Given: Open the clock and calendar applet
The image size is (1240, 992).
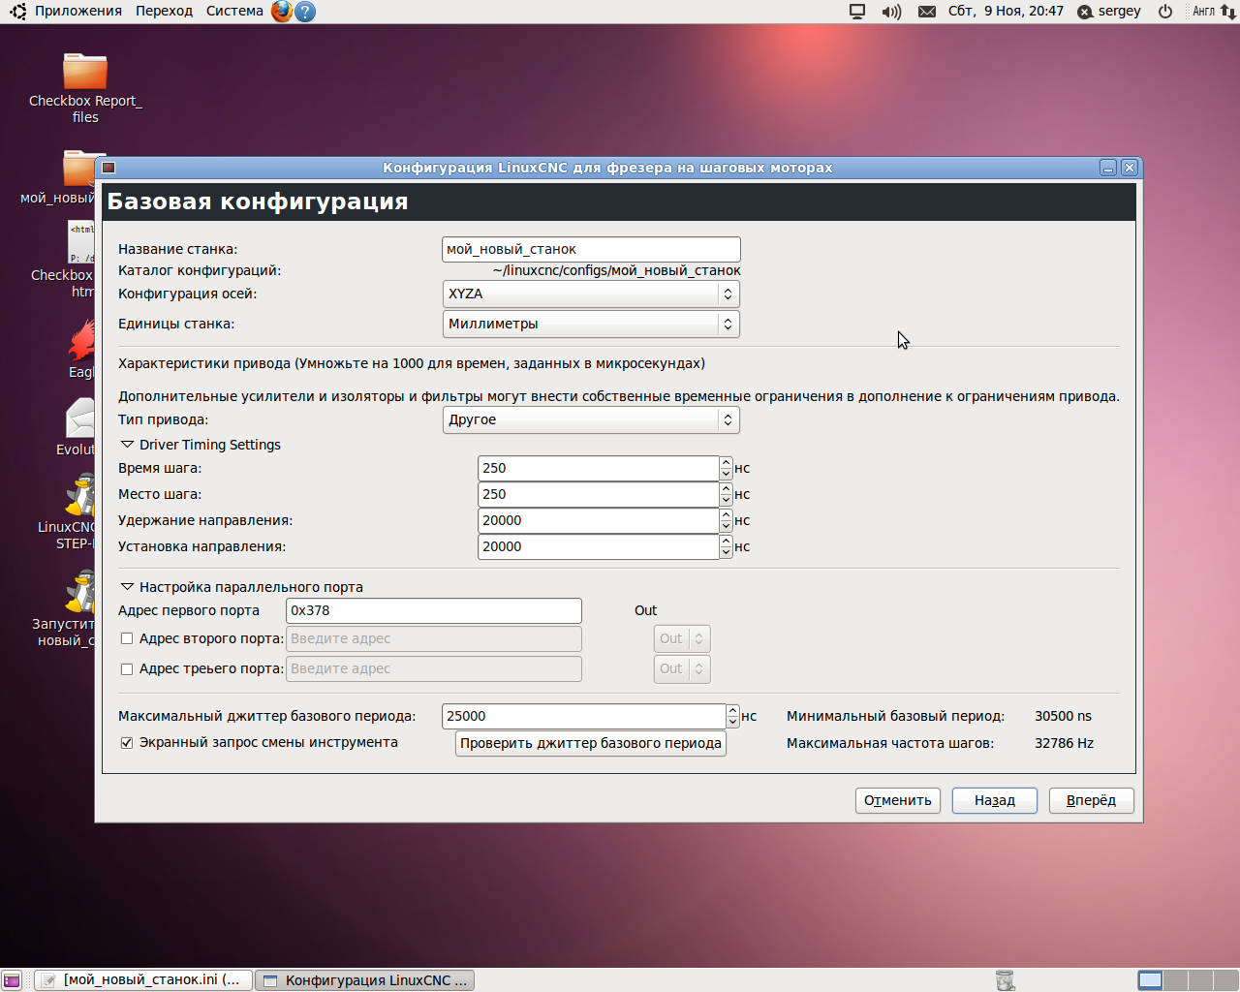Looking at the screenshot, I should pos(1006,12).
